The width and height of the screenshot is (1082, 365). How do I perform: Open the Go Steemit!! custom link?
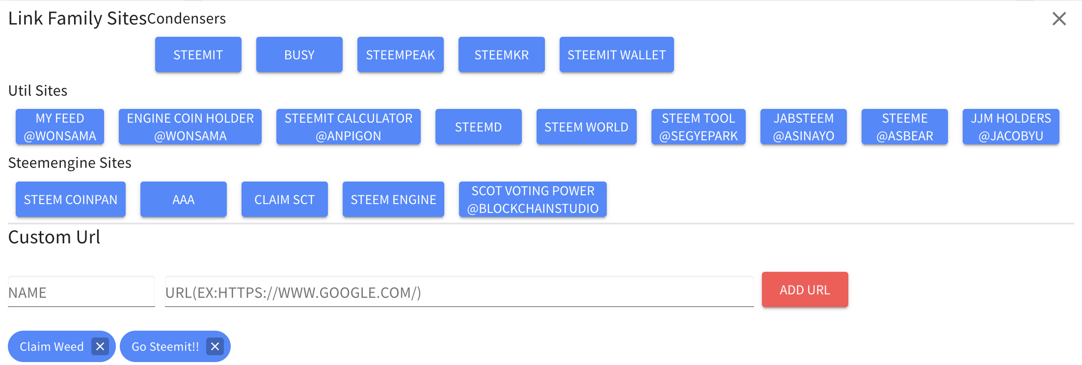pyautogui.click(x=165, y=346)
